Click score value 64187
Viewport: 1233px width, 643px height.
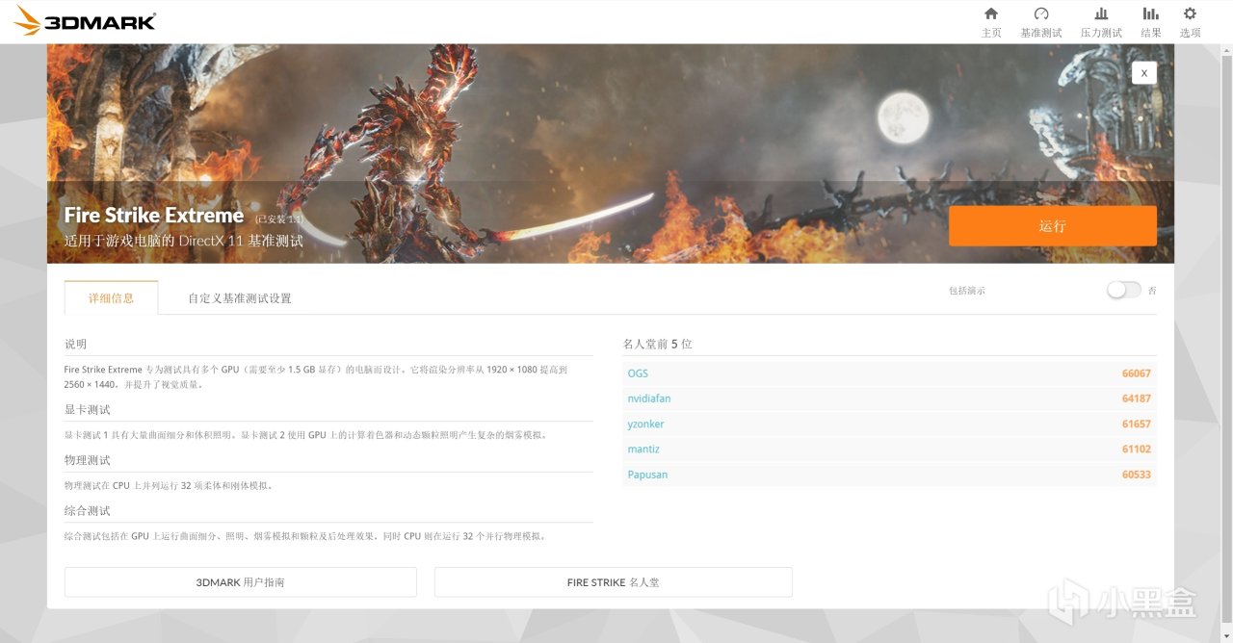(1137, 399)
